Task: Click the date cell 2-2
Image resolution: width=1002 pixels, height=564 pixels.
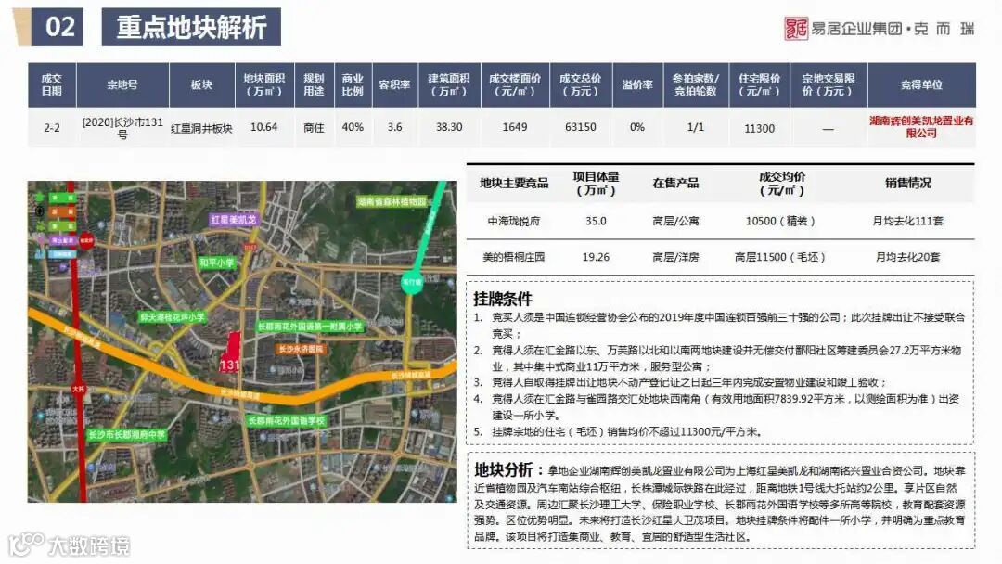Action: click(52, 128)
